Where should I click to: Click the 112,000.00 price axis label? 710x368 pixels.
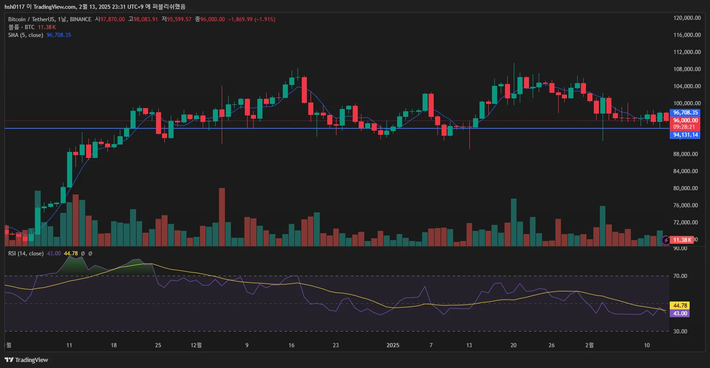pyautogui.click(x=687, y=52)
